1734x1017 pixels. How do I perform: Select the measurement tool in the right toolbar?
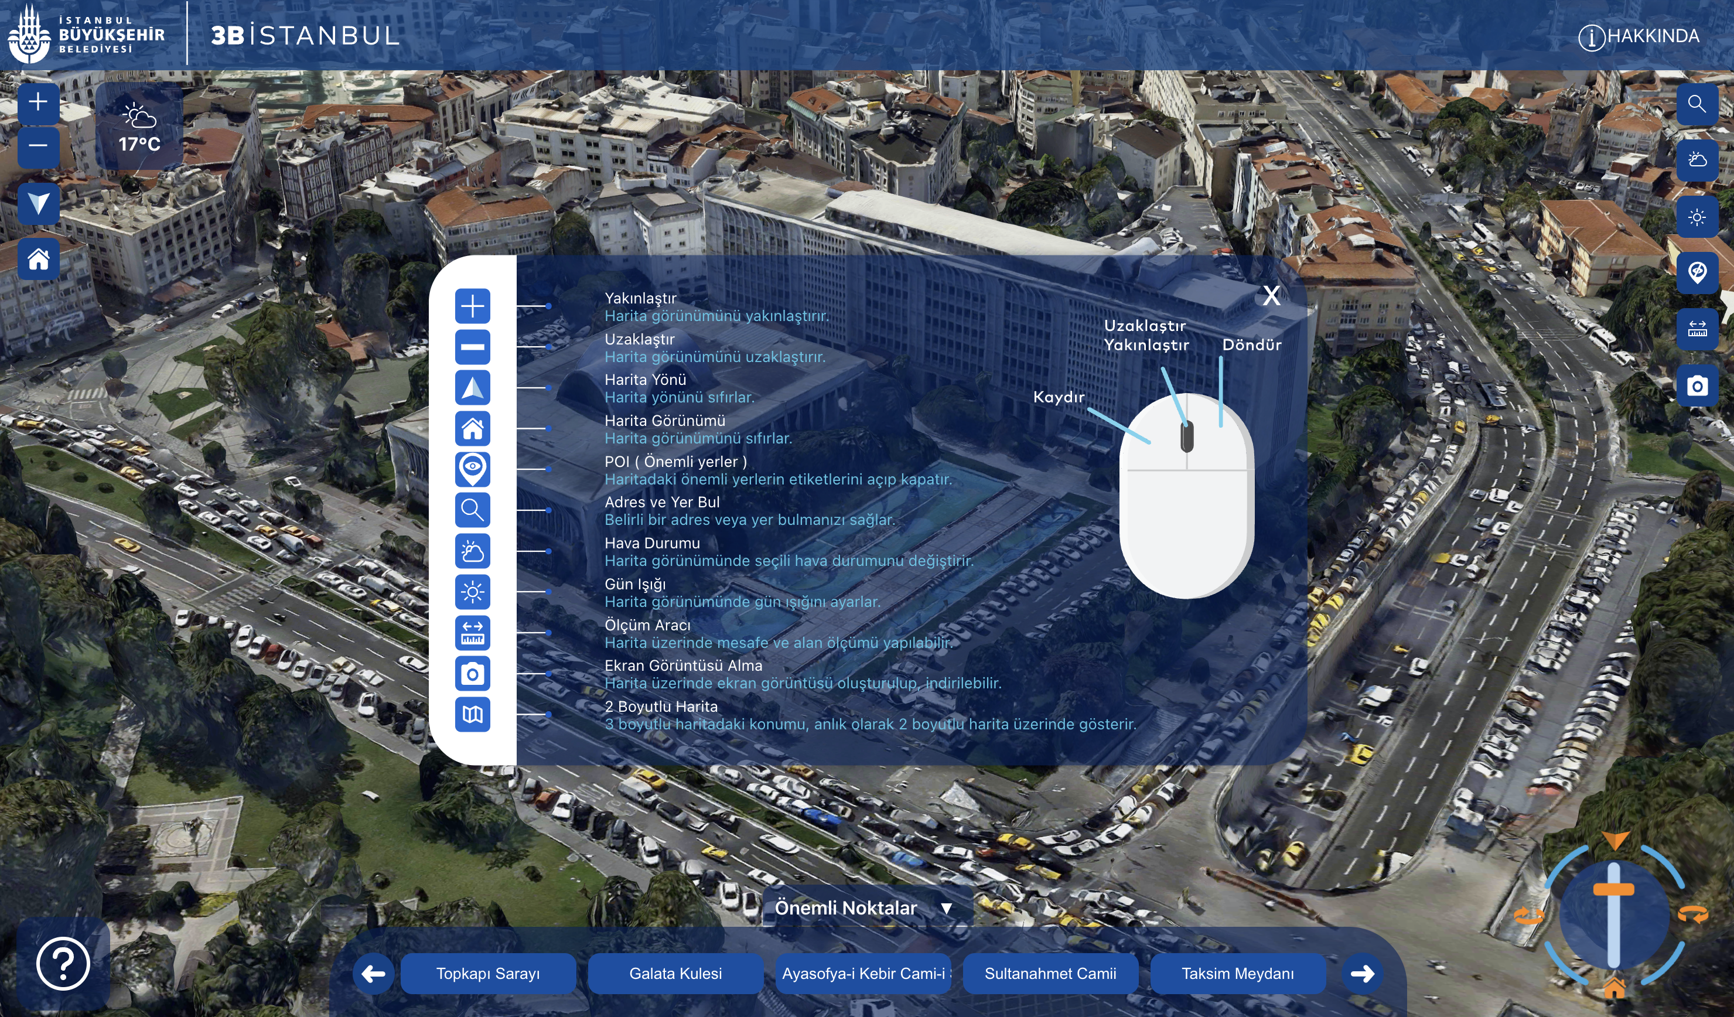click(1697, 330)
